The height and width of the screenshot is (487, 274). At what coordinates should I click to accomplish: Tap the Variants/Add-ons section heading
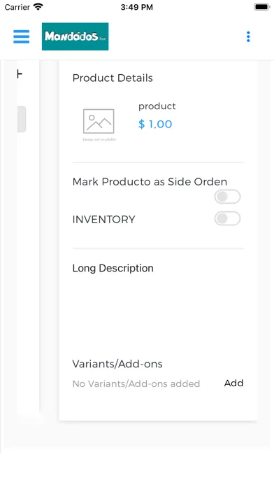[x=117, y=364]
